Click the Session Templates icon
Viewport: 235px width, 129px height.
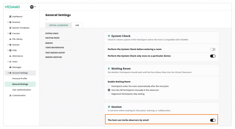click(10, 28)
